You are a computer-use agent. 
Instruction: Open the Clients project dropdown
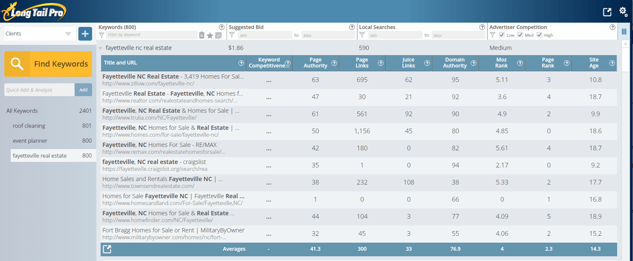(40, 34)
